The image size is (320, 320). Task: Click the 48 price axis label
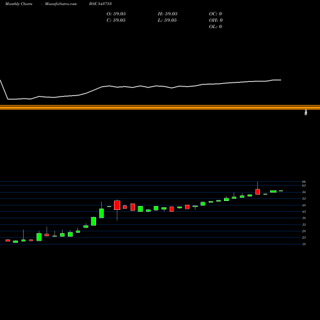pos(304,205)
